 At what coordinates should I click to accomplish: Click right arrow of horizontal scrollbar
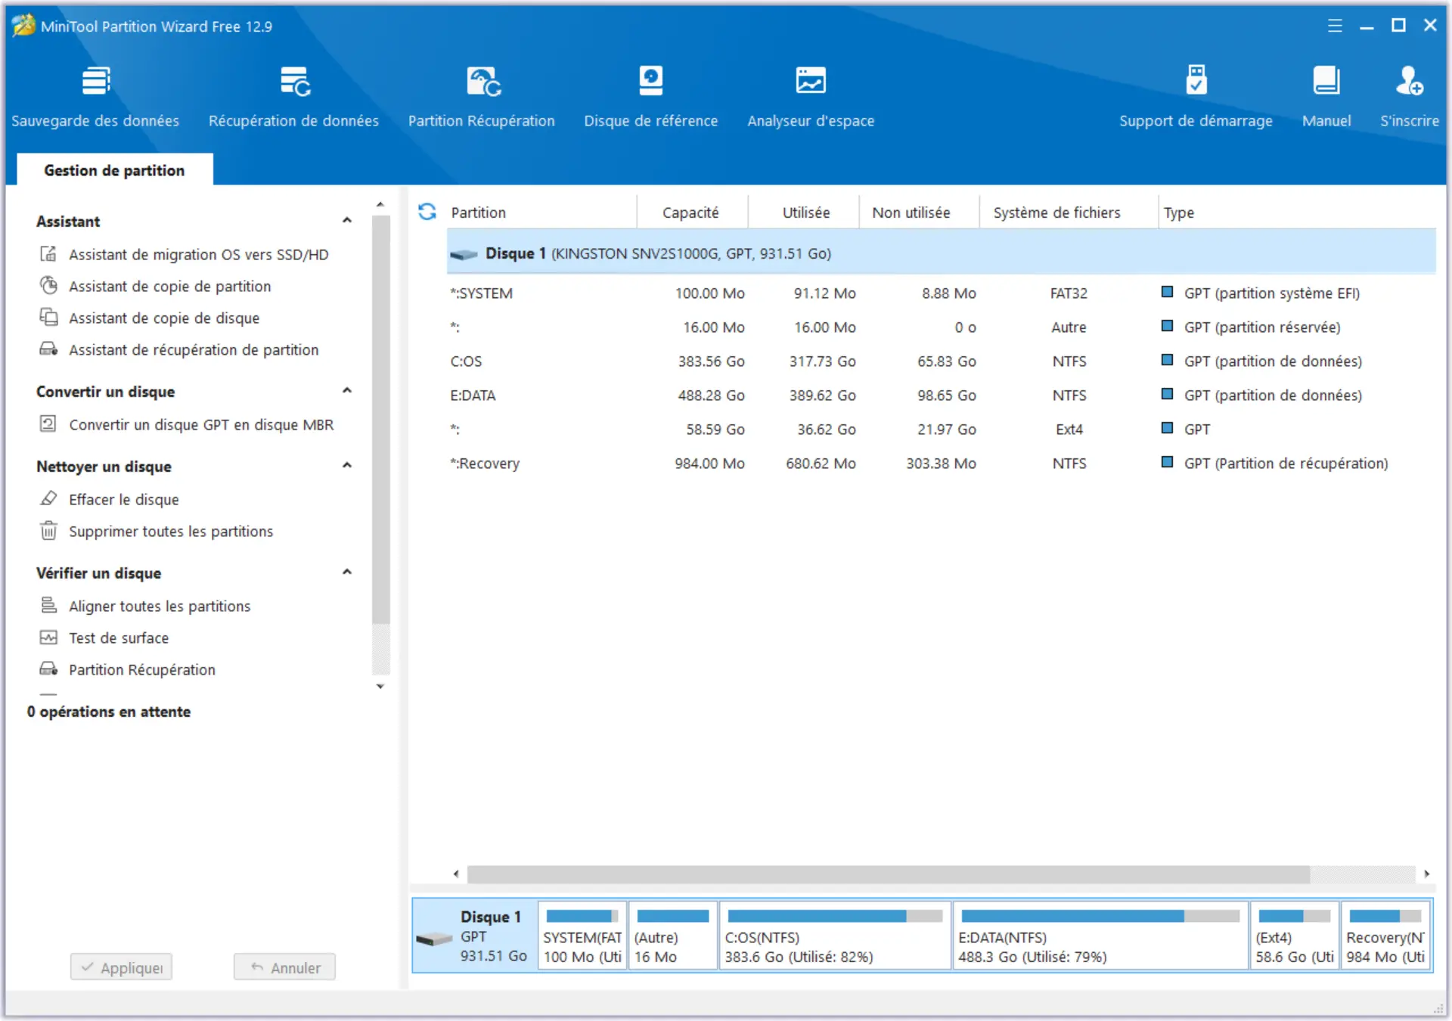pos(1426,874)
